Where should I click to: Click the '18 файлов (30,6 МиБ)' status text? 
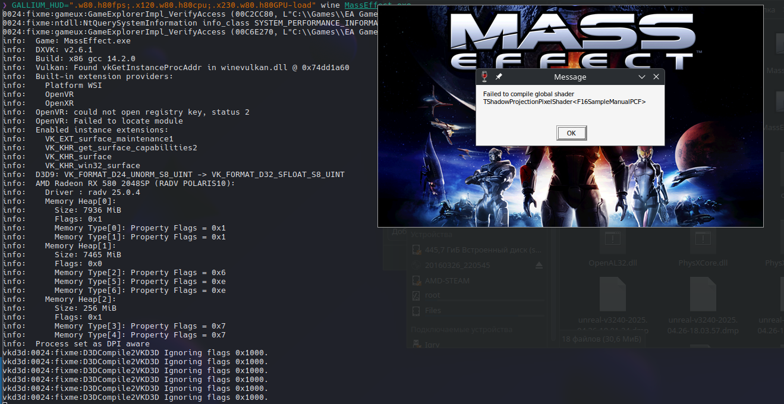coord(602,339)
